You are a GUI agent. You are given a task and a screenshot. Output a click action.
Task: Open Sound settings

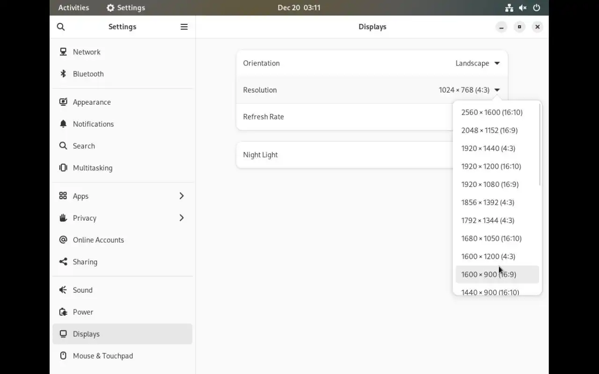pos(122,290)
